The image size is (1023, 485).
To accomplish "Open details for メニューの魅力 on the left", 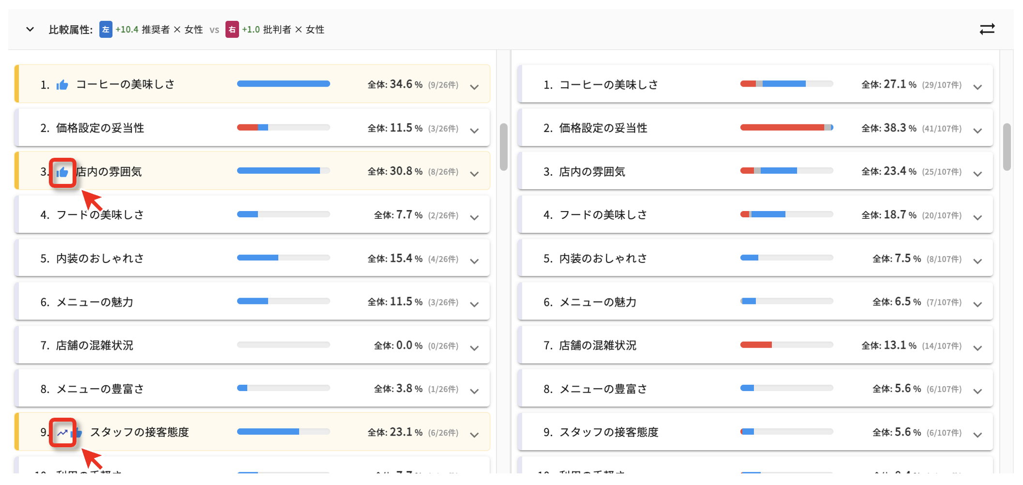I will point(475,304).
